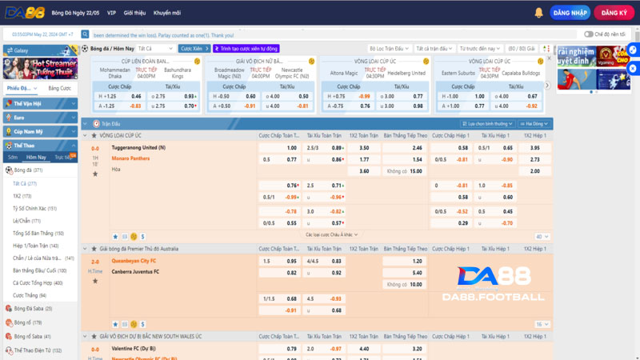Click the Cược Xiên button
Image resolution: width=640 pixels, height=360 pixels.
point(191,48)
